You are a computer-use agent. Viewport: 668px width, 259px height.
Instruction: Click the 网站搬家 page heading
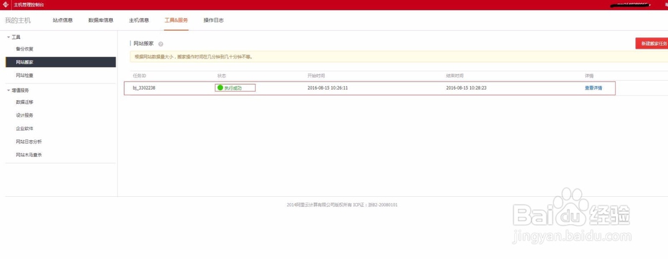pos(144,43)
